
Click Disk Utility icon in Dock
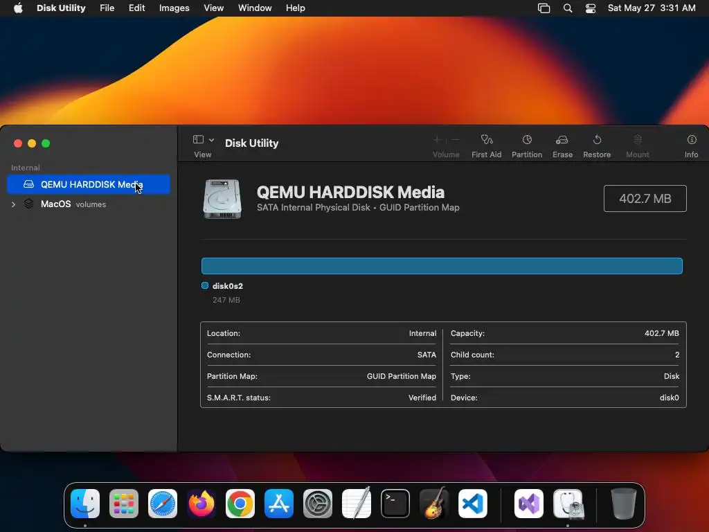[568, 504]
